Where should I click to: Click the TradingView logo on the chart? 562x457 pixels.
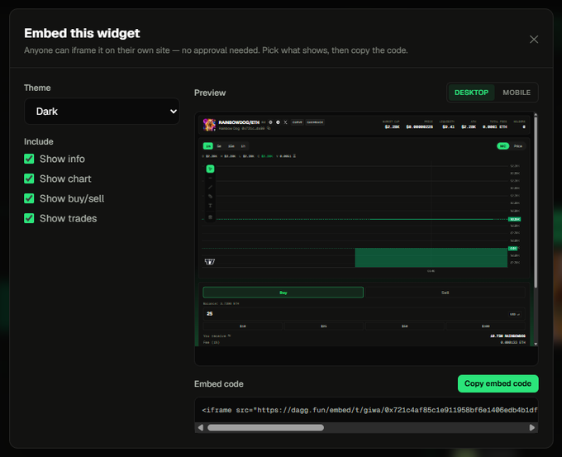pyautogui.click(x=210, y=262)
